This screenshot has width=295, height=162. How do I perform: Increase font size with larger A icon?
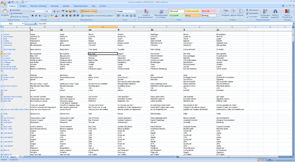54,11
